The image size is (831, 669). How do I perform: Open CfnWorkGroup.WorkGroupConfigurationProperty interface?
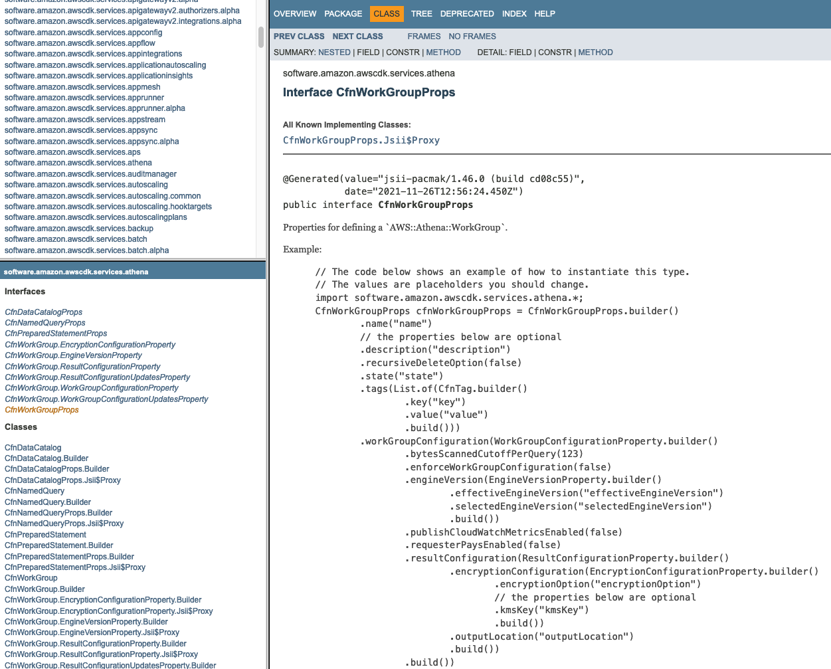pos(92,388)
